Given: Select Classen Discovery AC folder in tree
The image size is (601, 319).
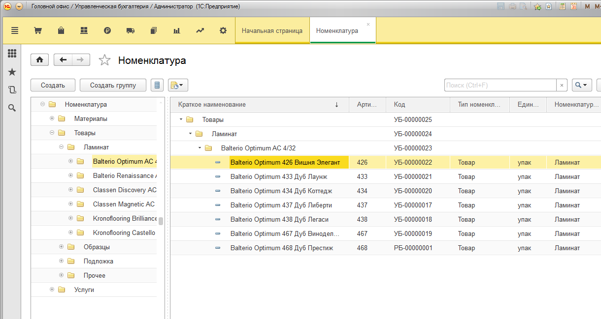Looking at the screenshot, I should 125,190.
